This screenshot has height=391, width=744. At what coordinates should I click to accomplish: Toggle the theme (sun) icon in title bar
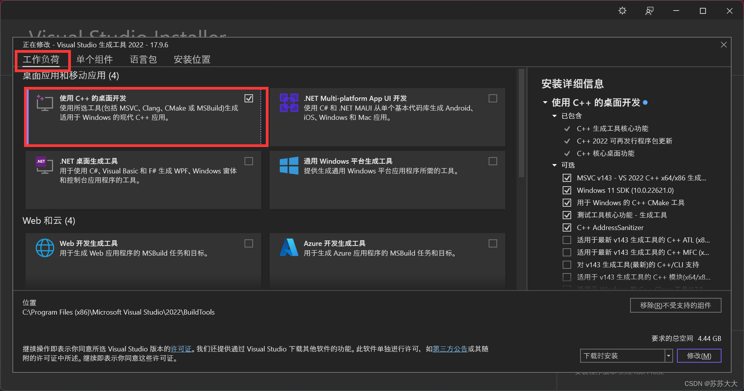pyautogui.click(x=622, y=11)
